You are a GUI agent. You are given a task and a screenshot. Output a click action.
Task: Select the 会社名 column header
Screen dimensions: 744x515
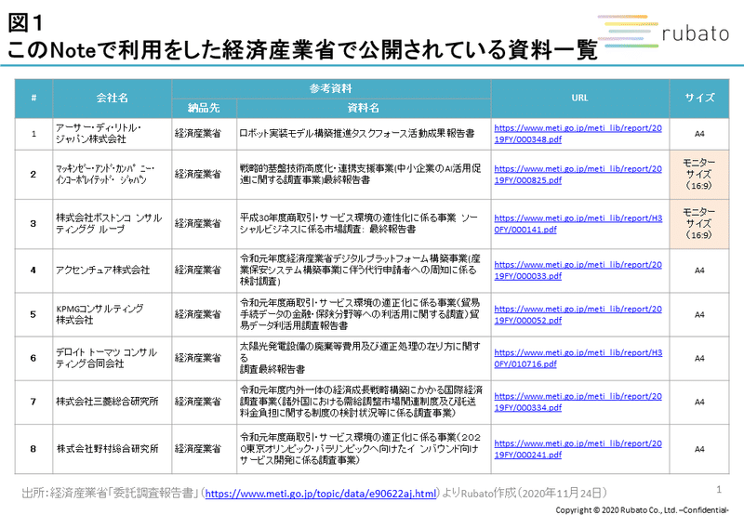(x=112, y=99)
